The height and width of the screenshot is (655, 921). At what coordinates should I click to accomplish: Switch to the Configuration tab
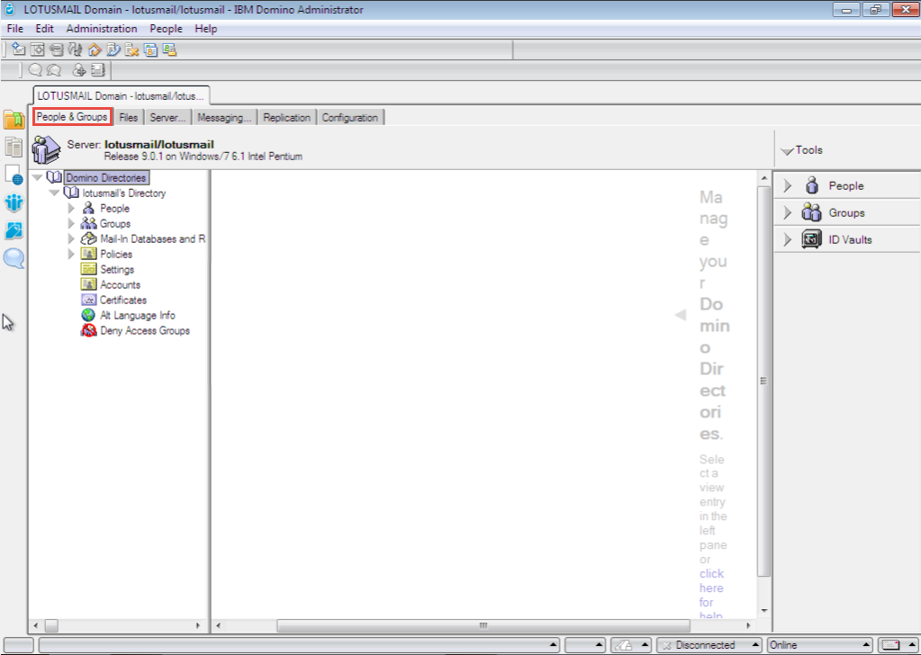[350, 117]
